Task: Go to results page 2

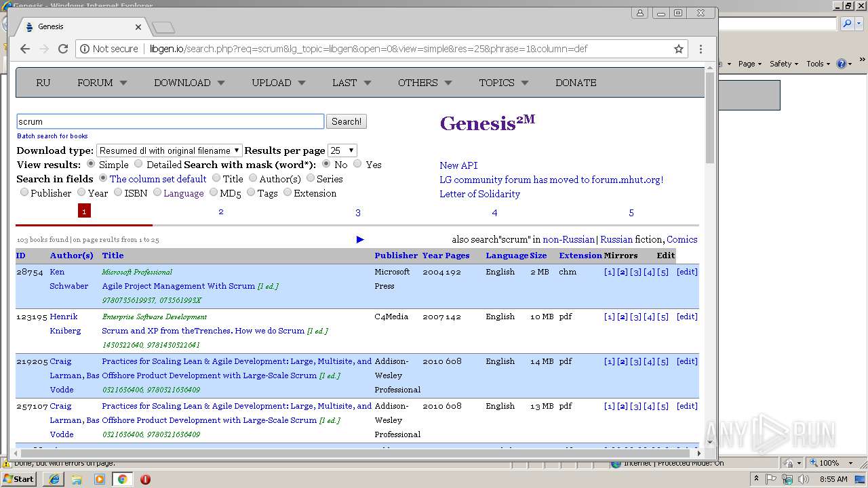Action: [221, 212]
